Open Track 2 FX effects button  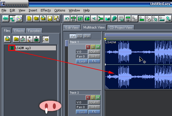coord(94,112)
